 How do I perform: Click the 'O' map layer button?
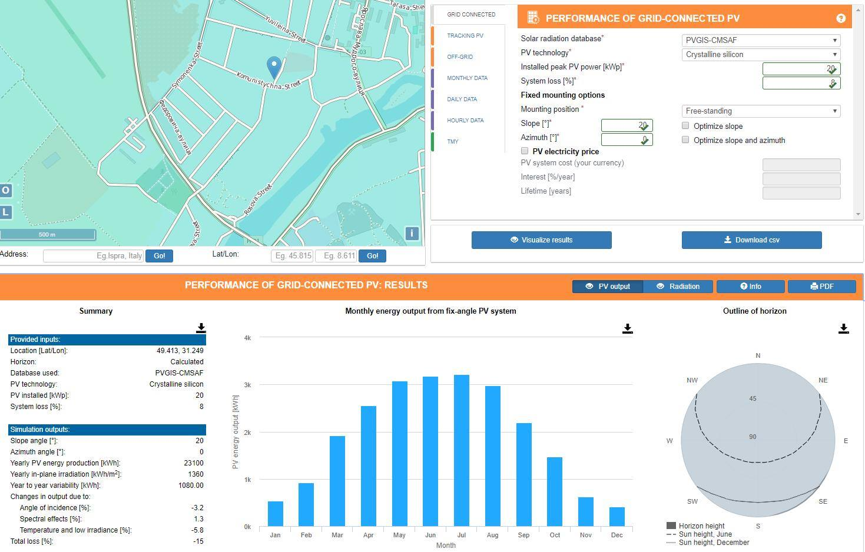(x=6, y=190)
